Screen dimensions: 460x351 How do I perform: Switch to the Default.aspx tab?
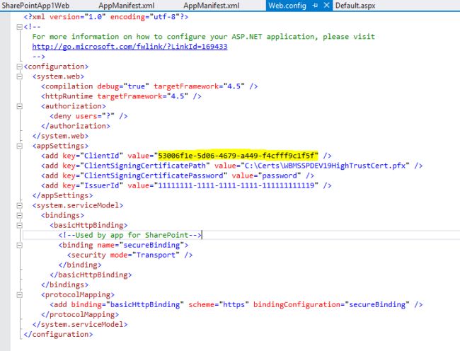click(355, 5)
